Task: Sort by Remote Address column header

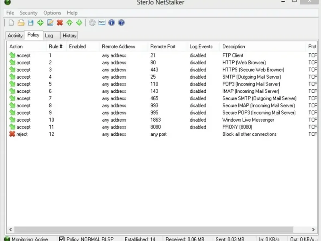Action: click(x=124, y=47)
